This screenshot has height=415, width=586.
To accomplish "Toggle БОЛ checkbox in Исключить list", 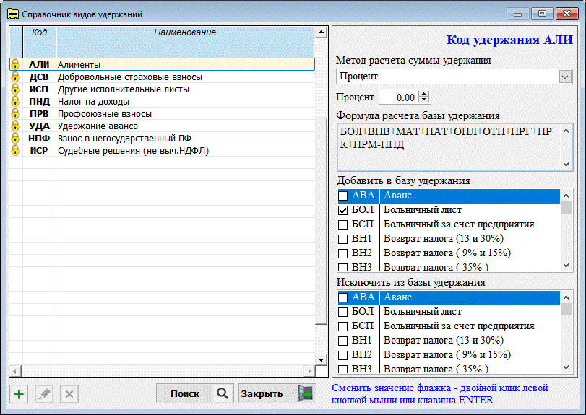I will 342,312.
